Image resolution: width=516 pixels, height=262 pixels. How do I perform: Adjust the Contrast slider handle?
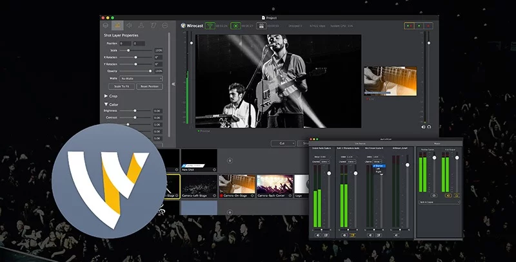click(x=135, y=118)
